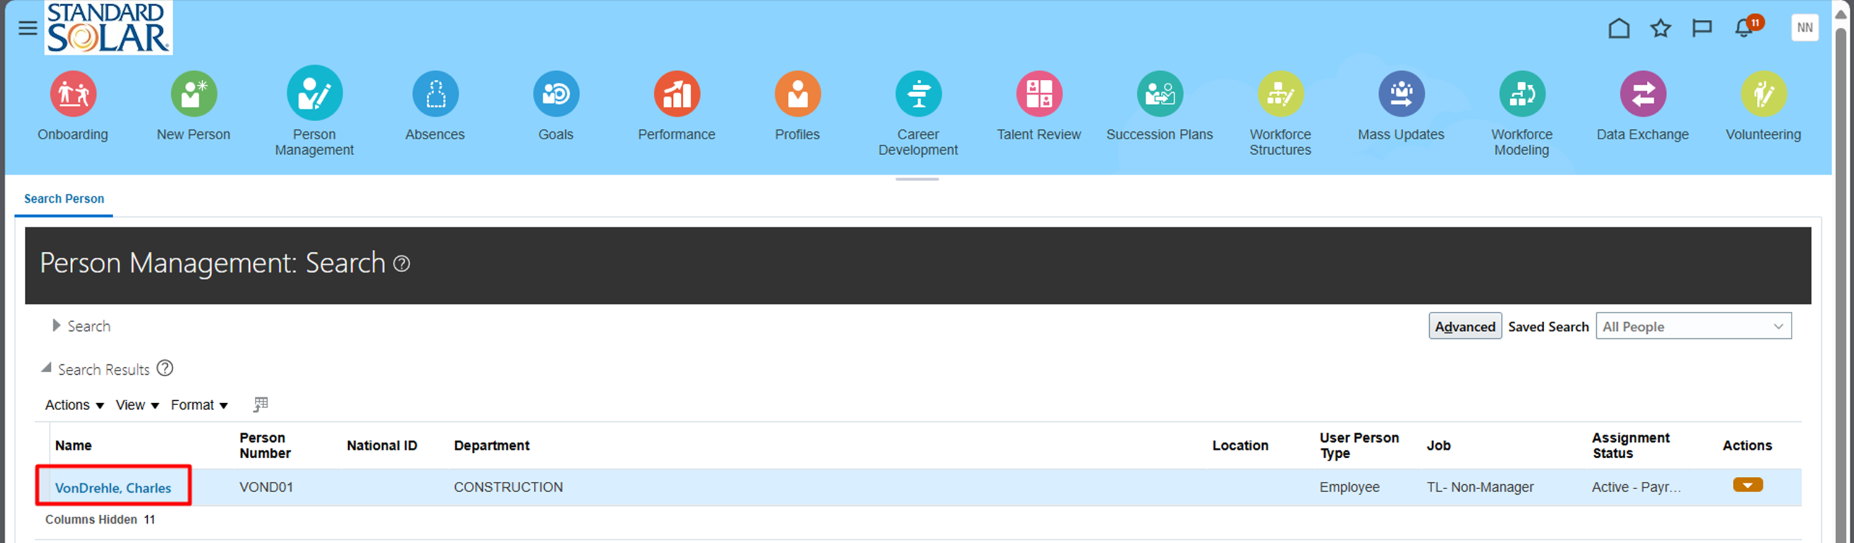Open the Data Exchange icon
The height and width of the screenshot is (543, 1854).
click(x=1643, y=93)
